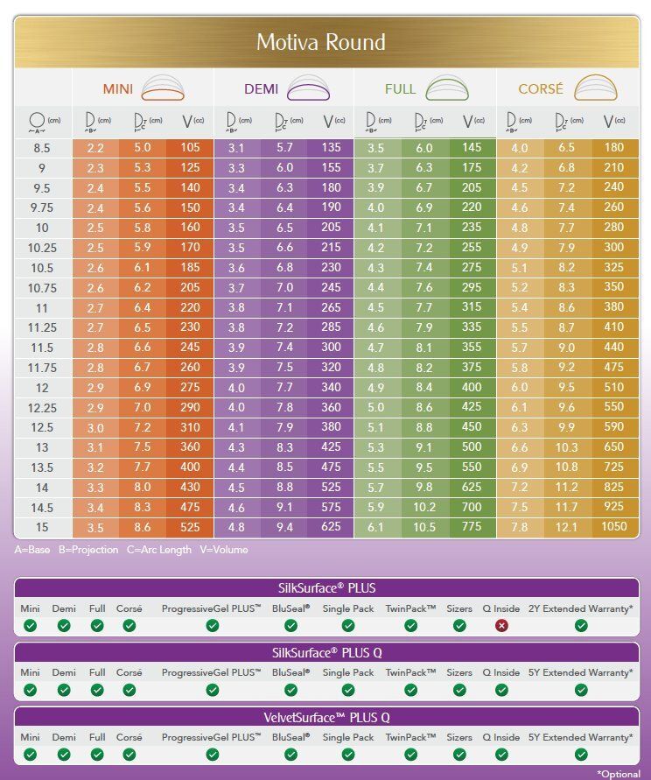Click BluSeal® label in VelvetSurface PLUS Q
This screenshot has width=651, height=780.
coord(290,737)
